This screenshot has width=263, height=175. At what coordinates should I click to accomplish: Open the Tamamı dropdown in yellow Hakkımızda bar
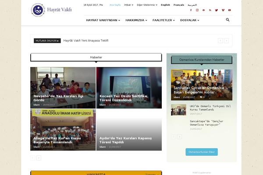152,174
